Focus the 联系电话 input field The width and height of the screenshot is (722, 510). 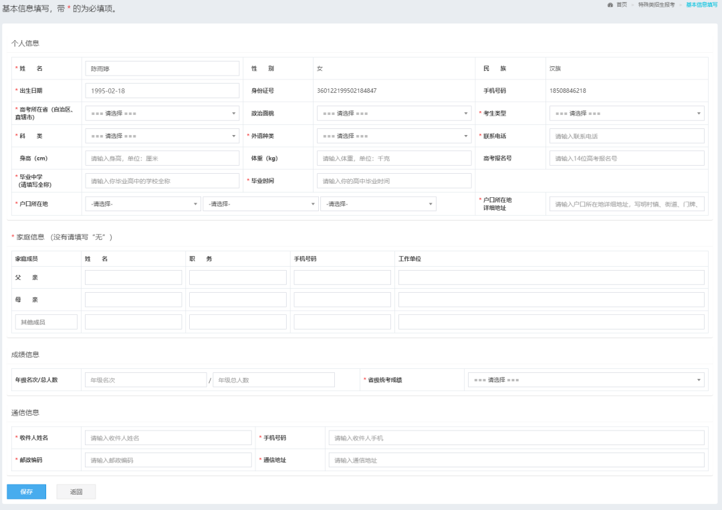[x=626, y=136]
